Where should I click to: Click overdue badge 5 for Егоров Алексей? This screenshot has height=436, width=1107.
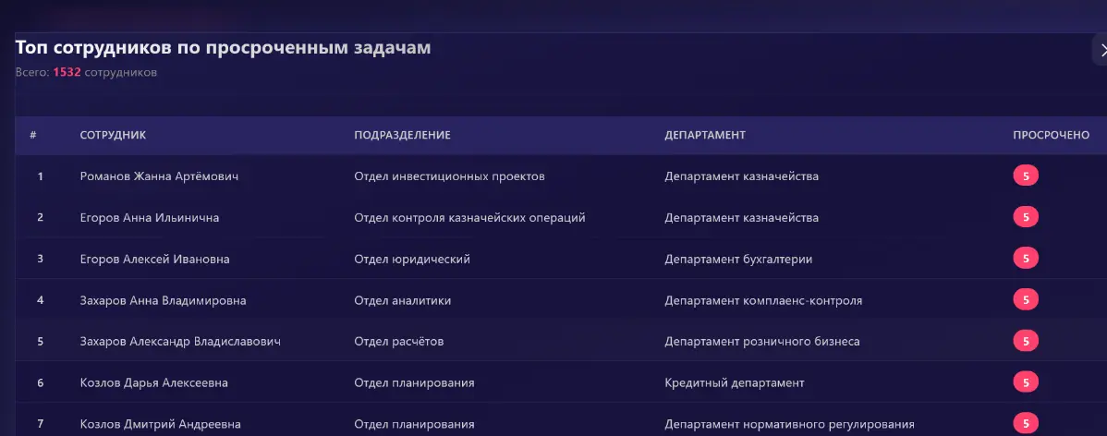tap(1025, 259)
